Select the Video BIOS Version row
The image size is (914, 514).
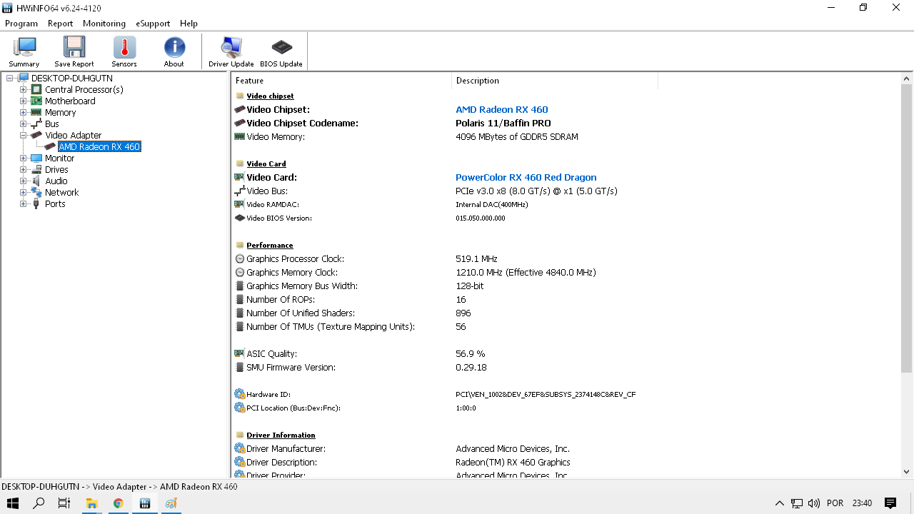coord(566,218)
